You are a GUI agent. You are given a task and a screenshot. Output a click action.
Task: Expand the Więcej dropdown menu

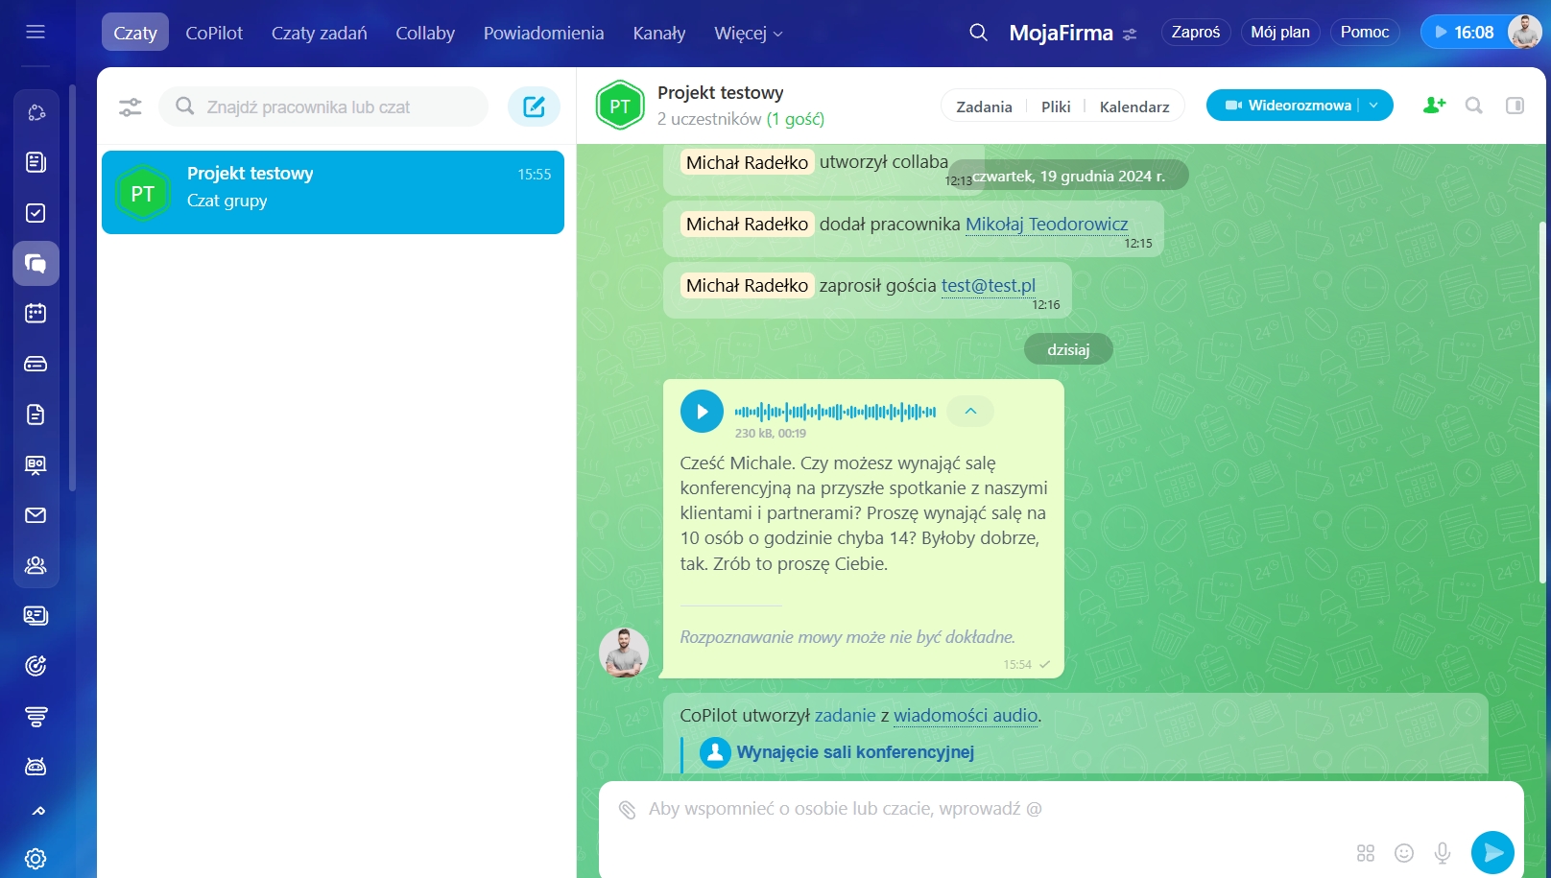tap(749, 34)
